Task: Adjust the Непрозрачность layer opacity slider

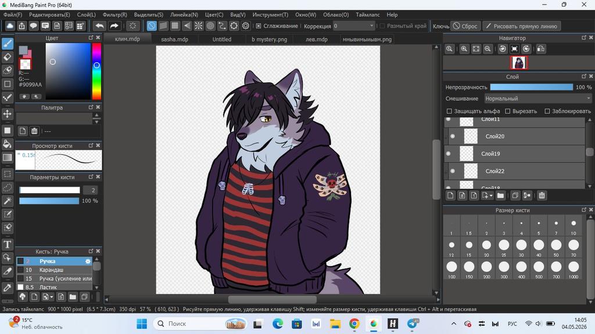Action: click(531, 87)
